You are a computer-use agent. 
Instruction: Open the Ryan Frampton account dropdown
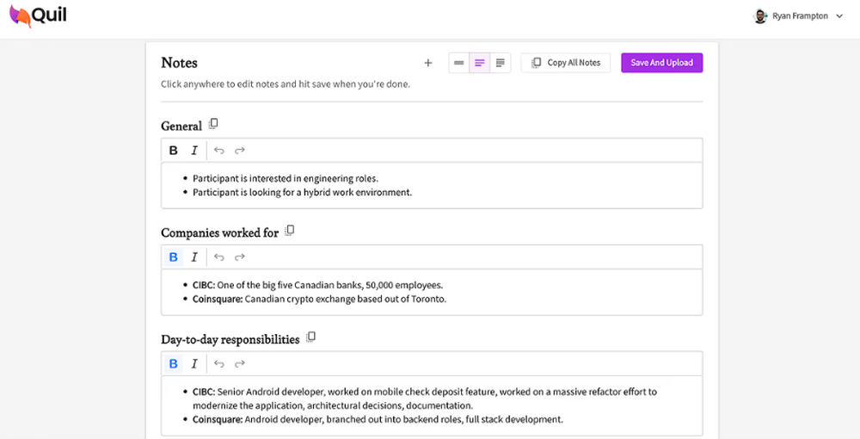798,15
